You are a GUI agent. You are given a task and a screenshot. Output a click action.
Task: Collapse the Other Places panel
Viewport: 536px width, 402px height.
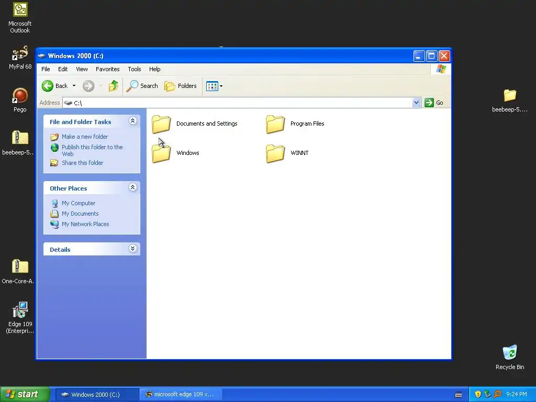132,187
